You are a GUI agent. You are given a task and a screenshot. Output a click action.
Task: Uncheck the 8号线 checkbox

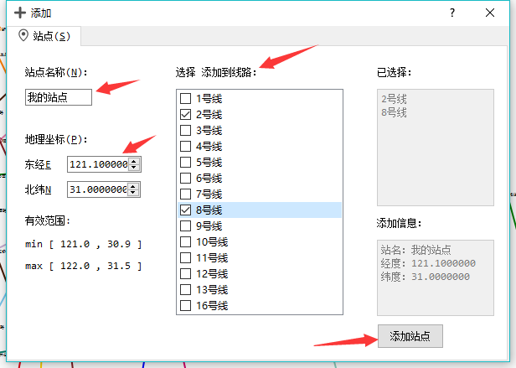pos(186,210)
